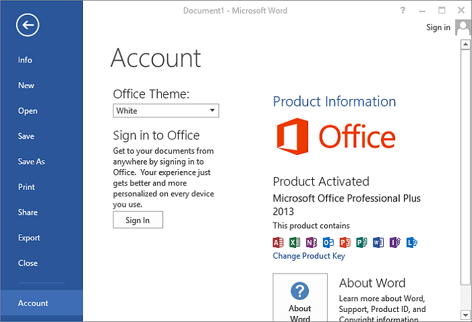Screen dimensions: 472x322
Task: Expand the Office Theme dropdown
Action: pyautogui.click(x=166, y=110)
